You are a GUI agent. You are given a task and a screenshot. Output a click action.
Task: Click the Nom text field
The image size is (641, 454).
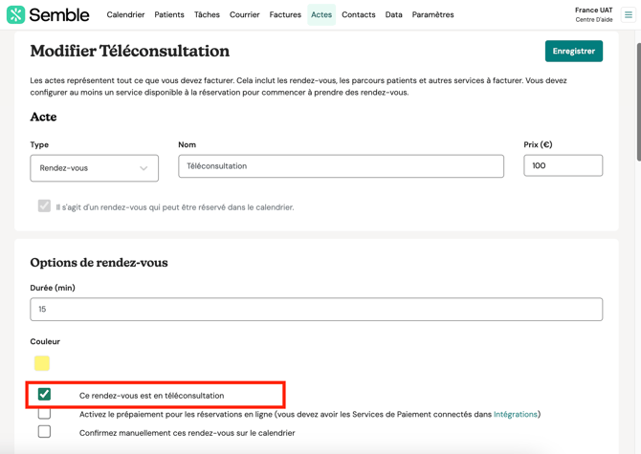click(x=341, y=166)
